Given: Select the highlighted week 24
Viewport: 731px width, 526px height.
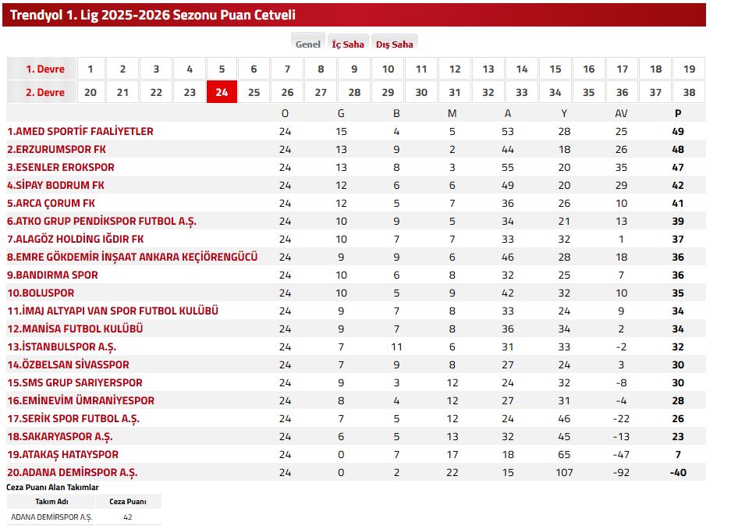Looking at the screenshot, I should [222, 92].
